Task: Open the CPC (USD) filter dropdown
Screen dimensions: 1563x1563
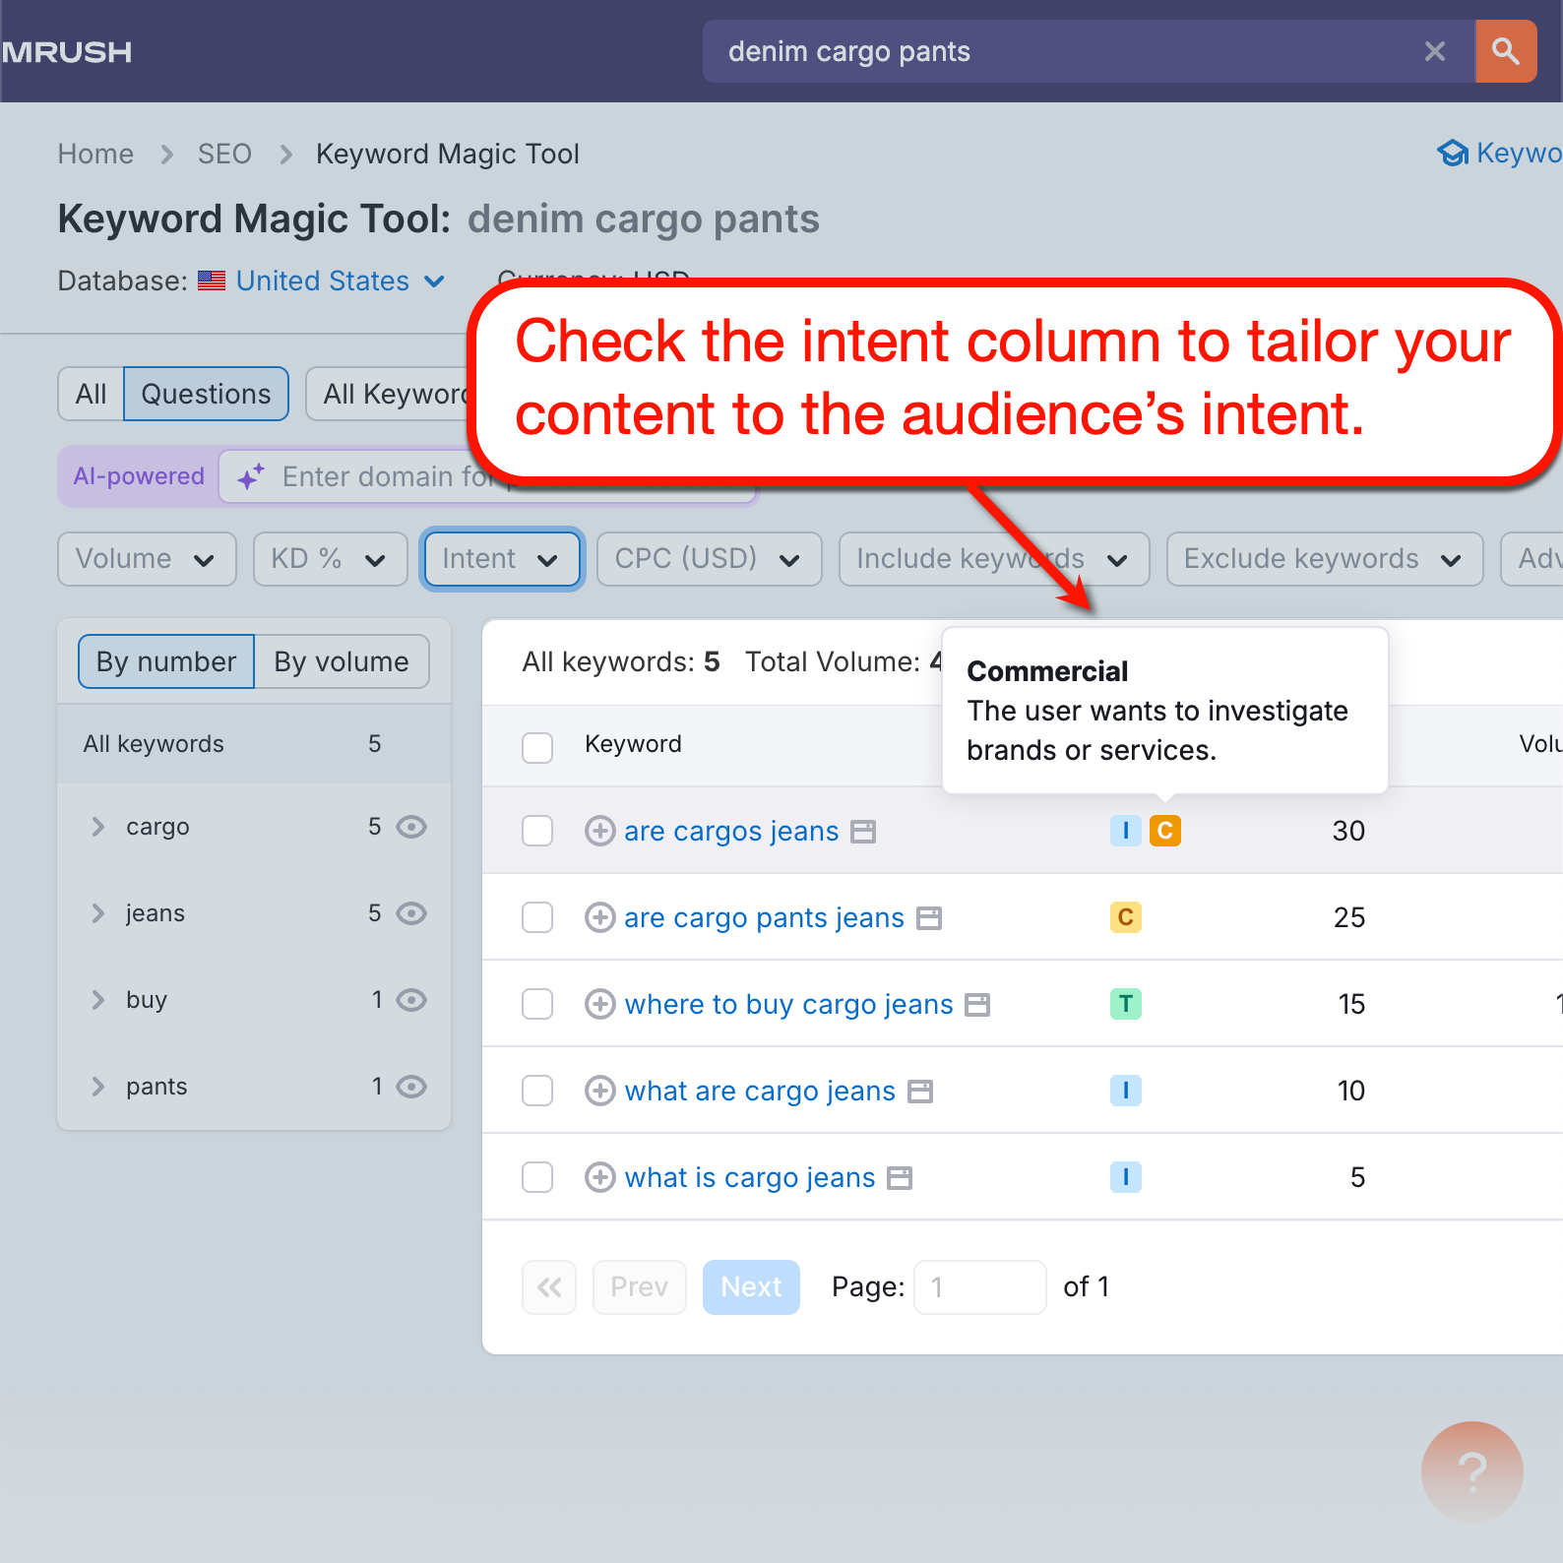Action: (709, 559)
